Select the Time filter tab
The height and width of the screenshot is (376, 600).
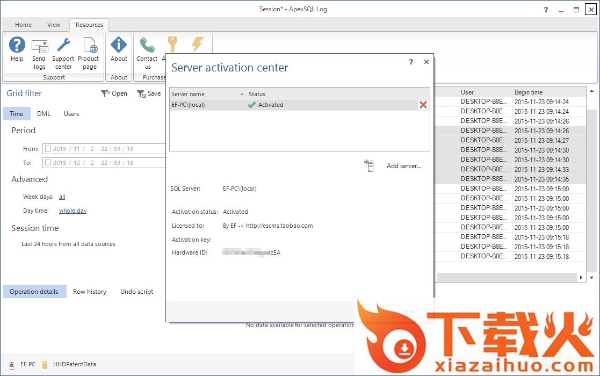[17, 113]
